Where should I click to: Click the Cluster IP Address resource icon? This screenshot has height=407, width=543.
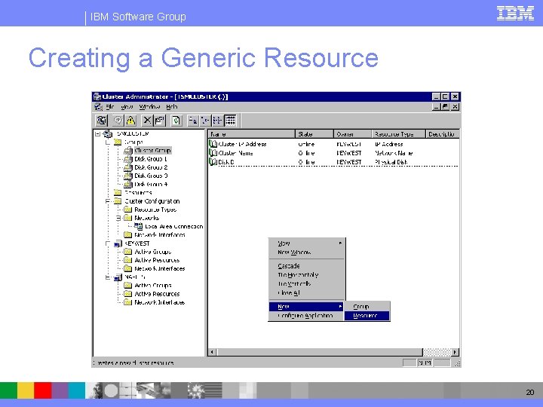coord(213,144)
